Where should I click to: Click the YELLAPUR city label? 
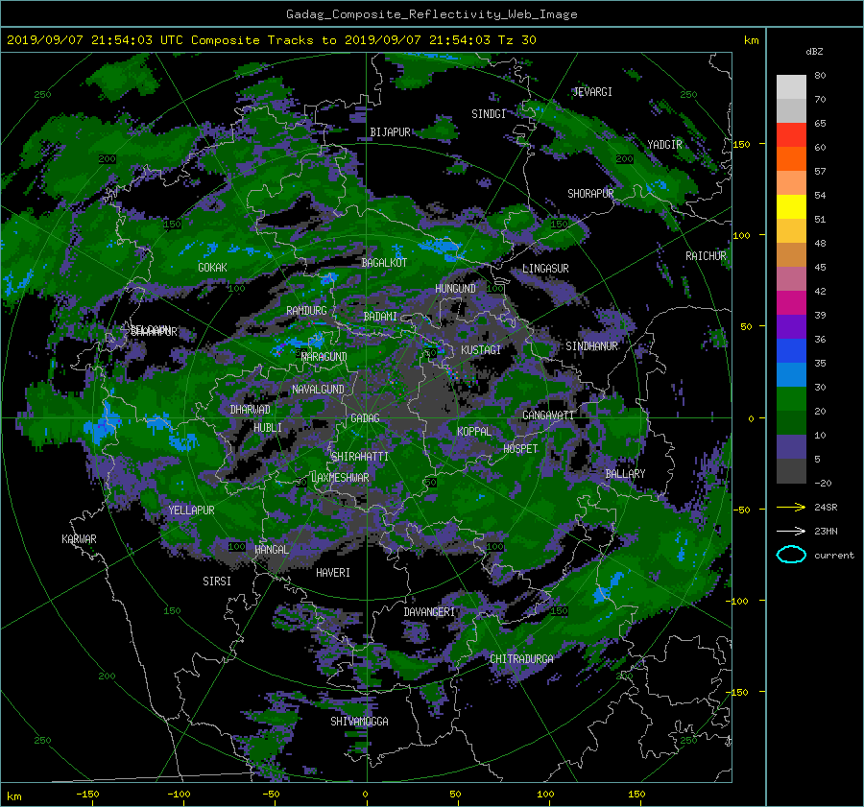191,510
